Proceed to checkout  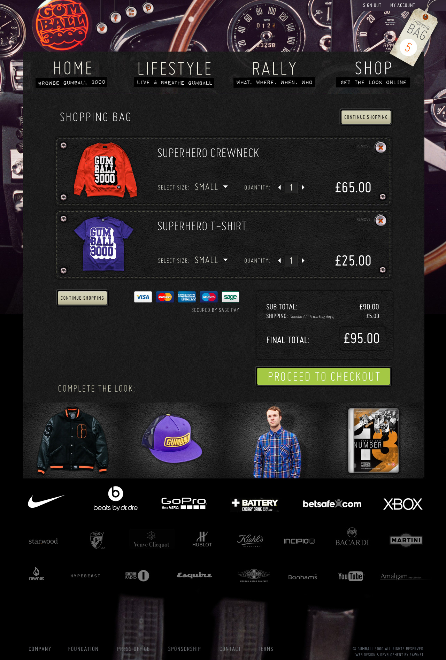(324, 376)
